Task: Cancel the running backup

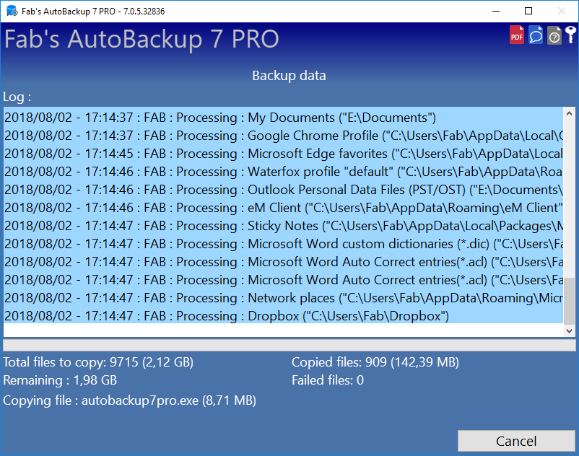Action: pyautogui.click(x=516, y=441)
